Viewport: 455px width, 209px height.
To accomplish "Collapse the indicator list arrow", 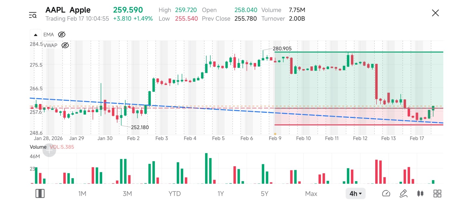I will [x=35, y=35].
